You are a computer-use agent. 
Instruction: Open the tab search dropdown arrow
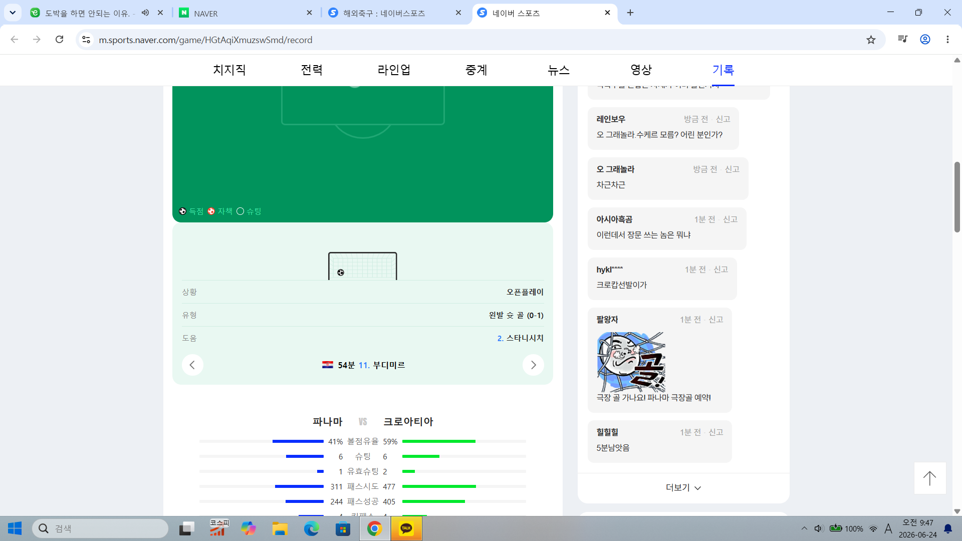[13, 13]
